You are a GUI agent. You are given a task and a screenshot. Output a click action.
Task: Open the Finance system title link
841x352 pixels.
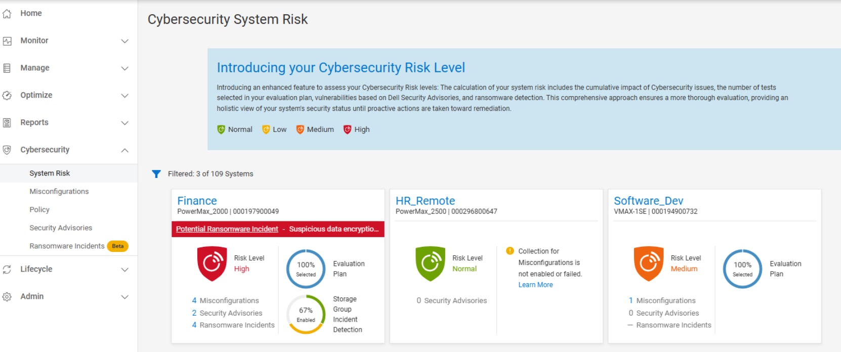197,201
